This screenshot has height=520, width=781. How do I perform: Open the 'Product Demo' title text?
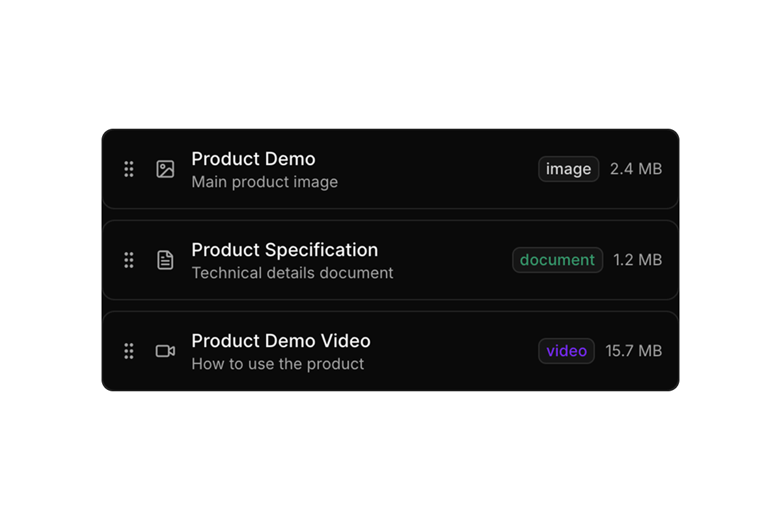point(253,159)
